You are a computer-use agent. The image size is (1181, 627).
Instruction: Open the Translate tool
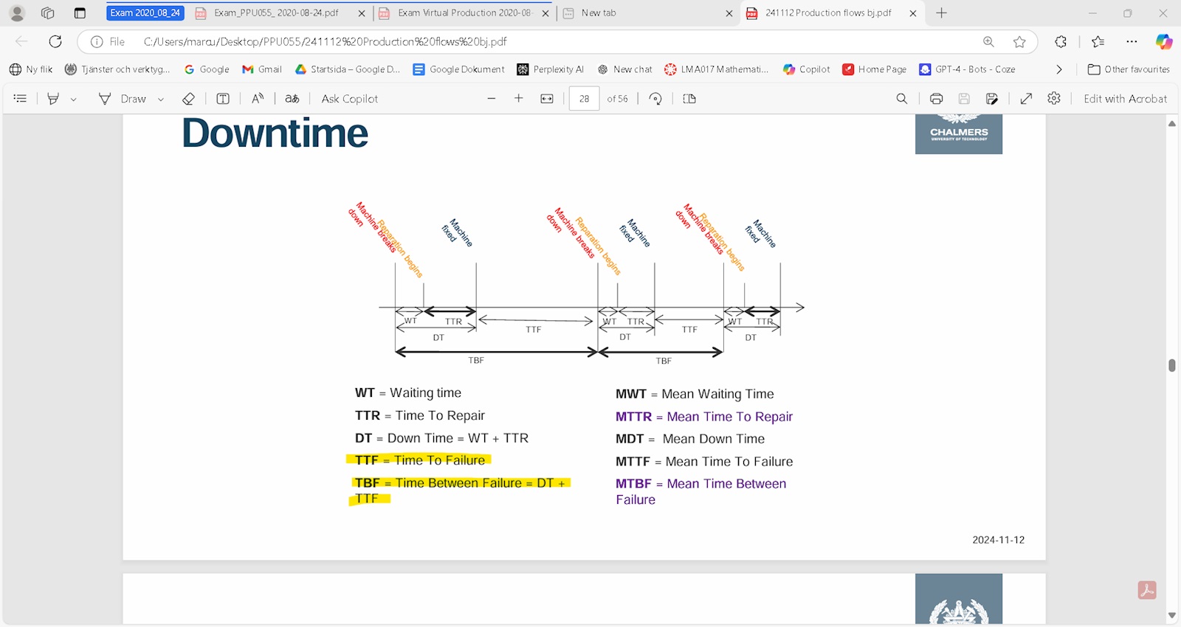[292, 99]
